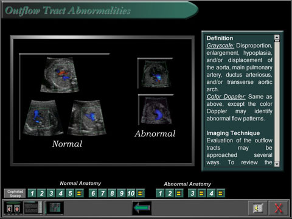Click the top normal Doppler ultrasound image
Image resolution: width=292 pixels, height=219 pixels.
(60, 75)
